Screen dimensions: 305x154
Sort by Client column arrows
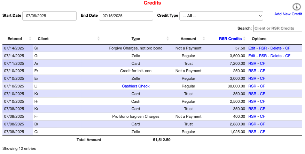[x=99, y=39]
